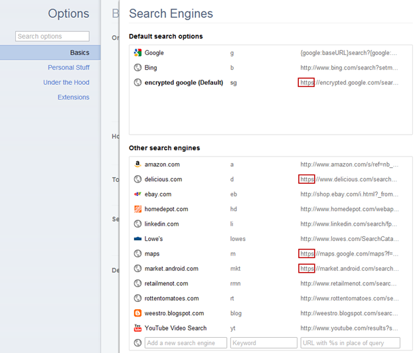Click the URL with %s query field
Viewport: 417px width, 353px height.
click(x=349, y=343)
